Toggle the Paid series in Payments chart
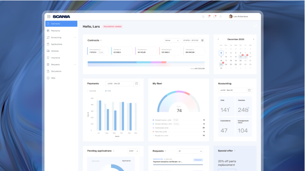 (109, 91)
